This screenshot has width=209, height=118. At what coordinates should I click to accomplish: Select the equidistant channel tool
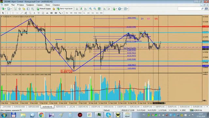pos(26,13)
